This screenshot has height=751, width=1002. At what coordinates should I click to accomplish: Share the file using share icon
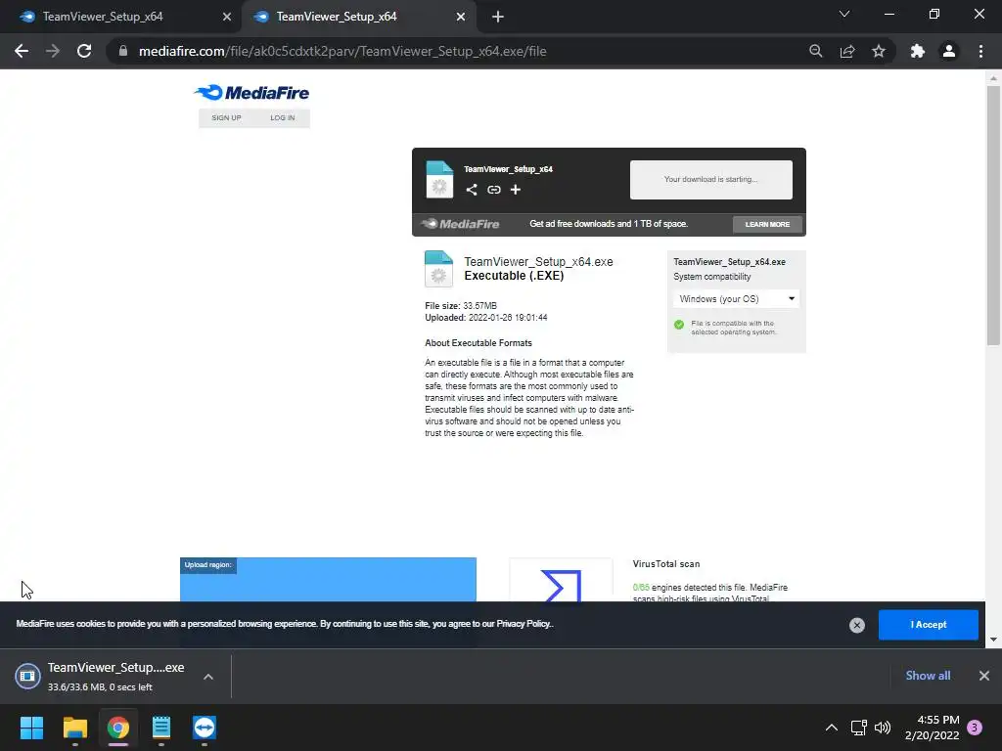click(x=472, y=190)
